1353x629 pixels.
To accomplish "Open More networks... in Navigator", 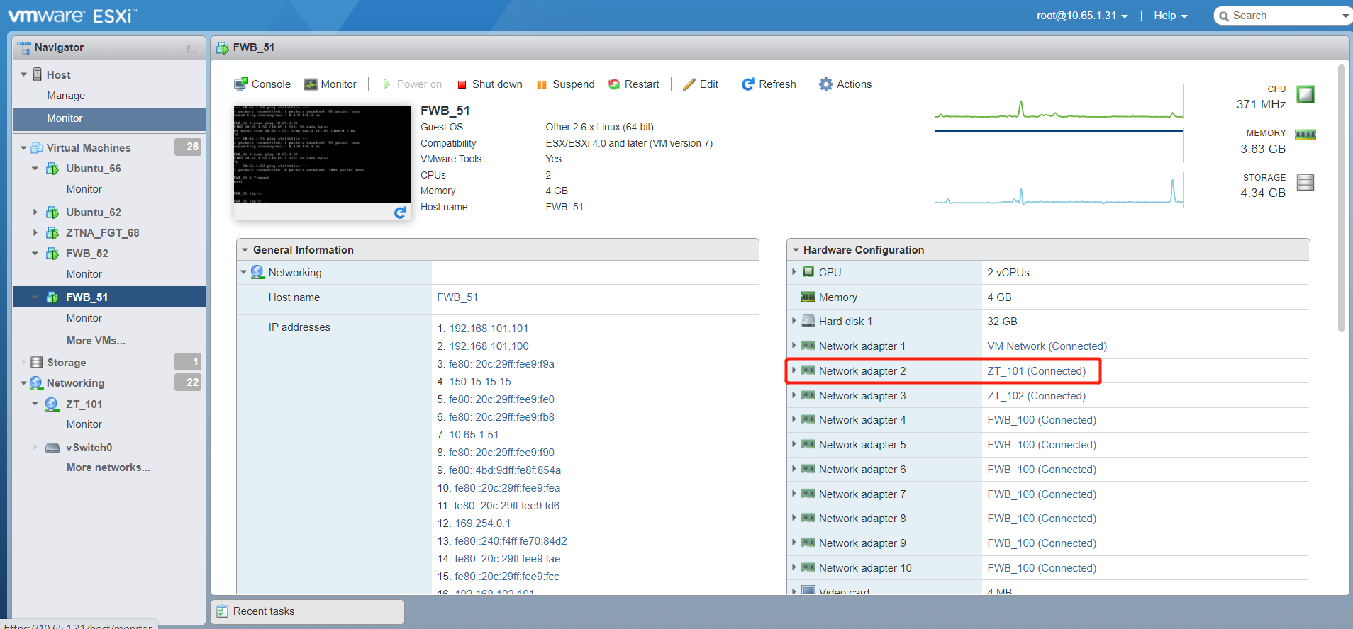I will [x=108, y=467].
